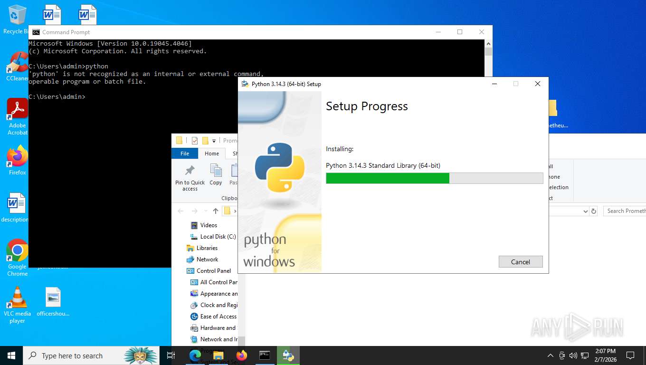646x365 pixels.
Task: Click the Properties quick access toolbar icon
Action: pos(195,141)
